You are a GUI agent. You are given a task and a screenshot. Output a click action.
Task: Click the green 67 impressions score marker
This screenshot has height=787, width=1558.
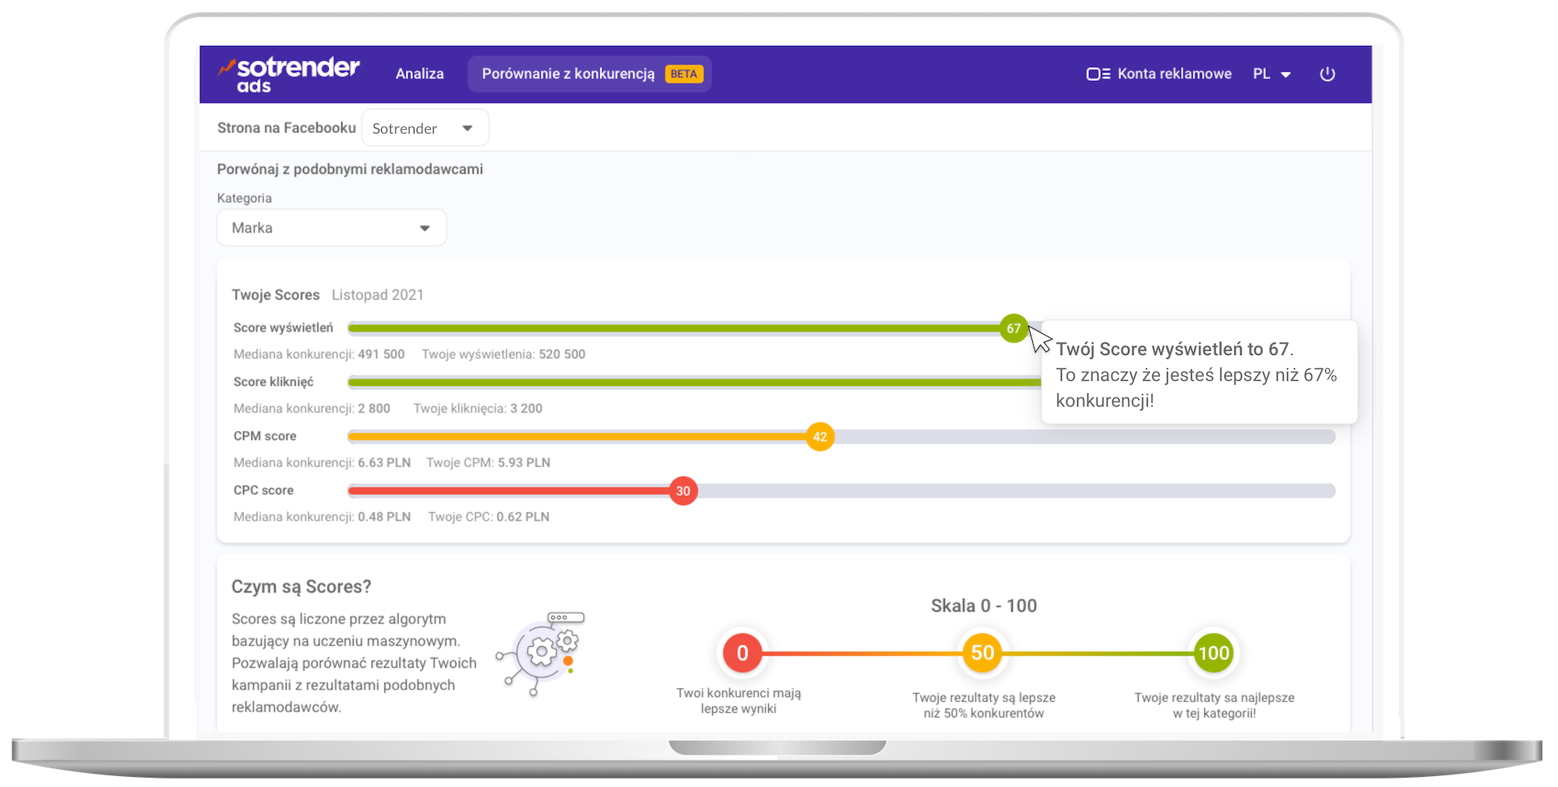click(x=1013, y=328)
